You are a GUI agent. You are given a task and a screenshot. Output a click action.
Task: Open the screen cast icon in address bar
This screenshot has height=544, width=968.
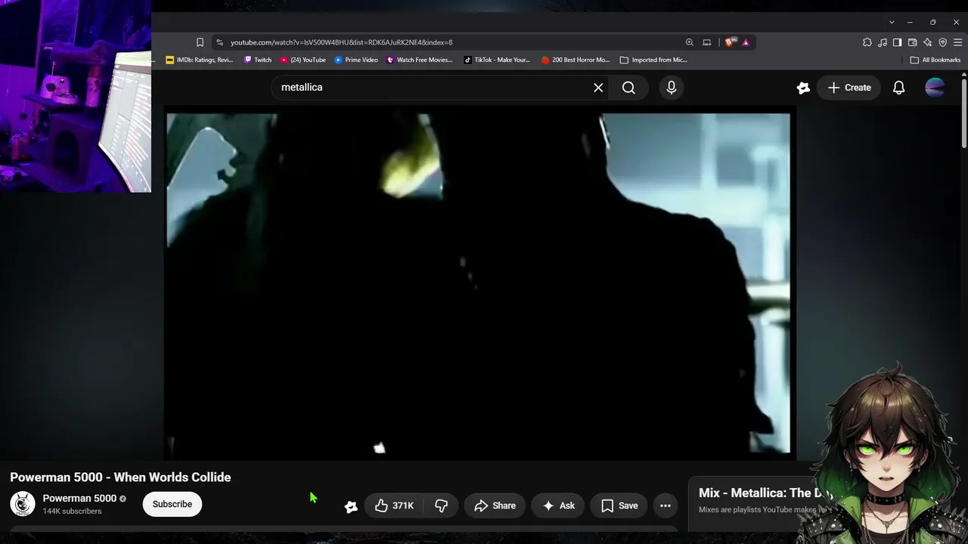(x=707, y=42)
